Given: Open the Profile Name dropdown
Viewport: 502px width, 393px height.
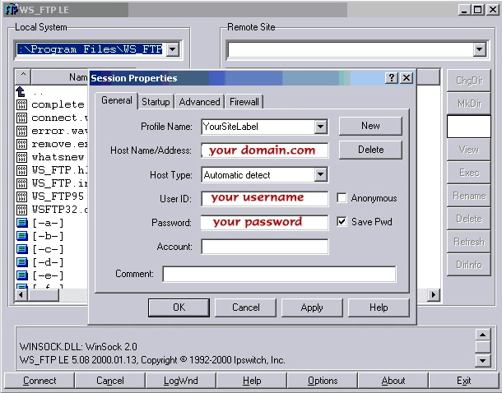Looking at the screenshot, I should (321, 127).
